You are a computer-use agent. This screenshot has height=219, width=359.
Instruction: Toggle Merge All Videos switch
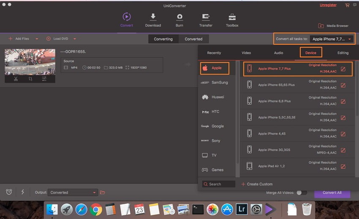(302, 193)
